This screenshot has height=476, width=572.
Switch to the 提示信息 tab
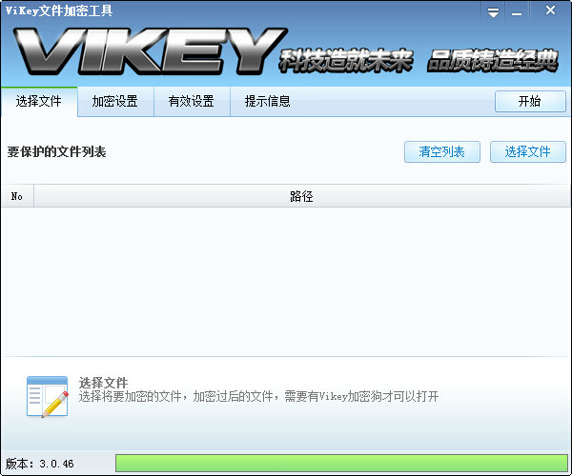268,102
